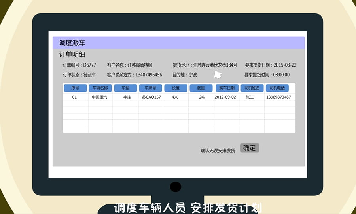Viewport: 356px width, 214px height.
Task: Click the driver phone 13989873487 cell
Action: (x=278, y=97)
